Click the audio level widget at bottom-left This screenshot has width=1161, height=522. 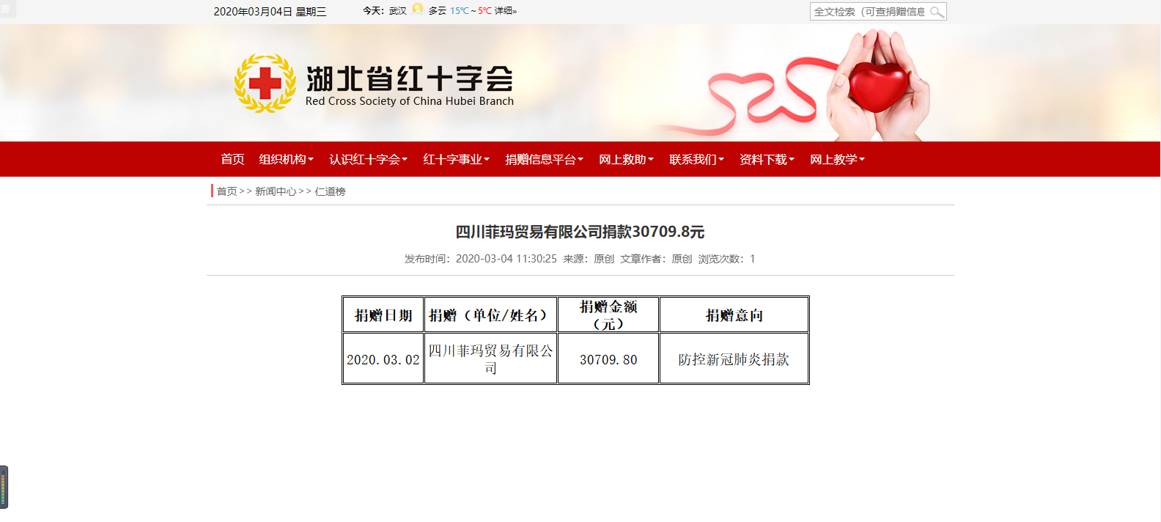(x=4, y=487)
